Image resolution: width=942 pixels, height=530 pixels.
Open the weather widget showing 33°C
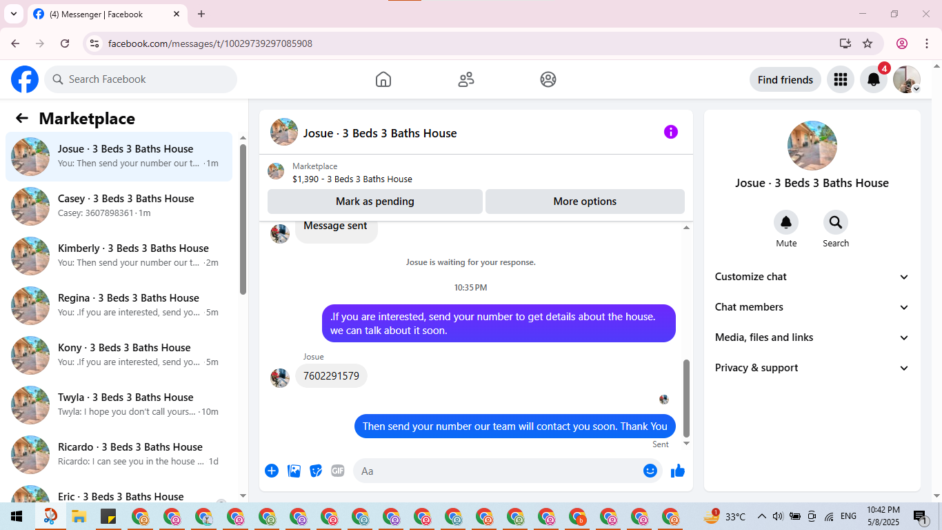[725, 516]
